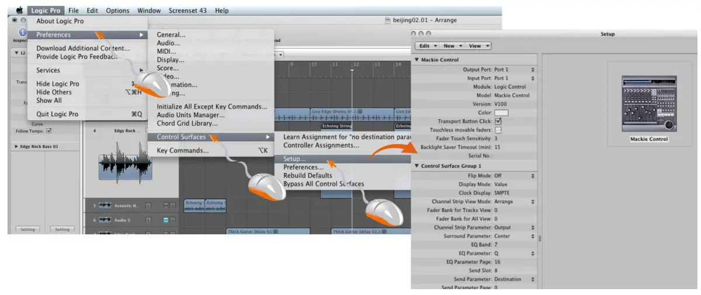Viewport: 701px width, 295px height.
Task: Open the View dropdown in Setup window
Action: click(479, 46)
